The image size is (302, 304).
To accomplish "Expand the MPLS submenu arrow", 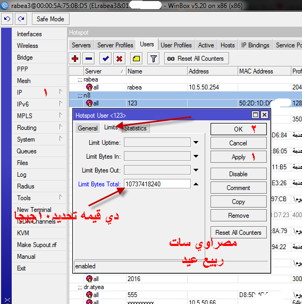I will click(61, 115).
